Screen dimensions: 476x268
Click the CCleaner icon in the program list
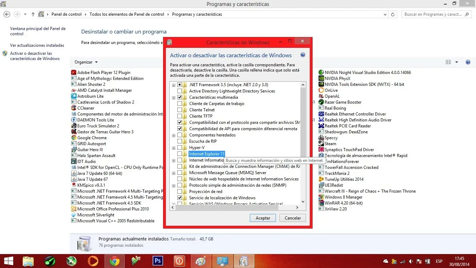[74, 108]
